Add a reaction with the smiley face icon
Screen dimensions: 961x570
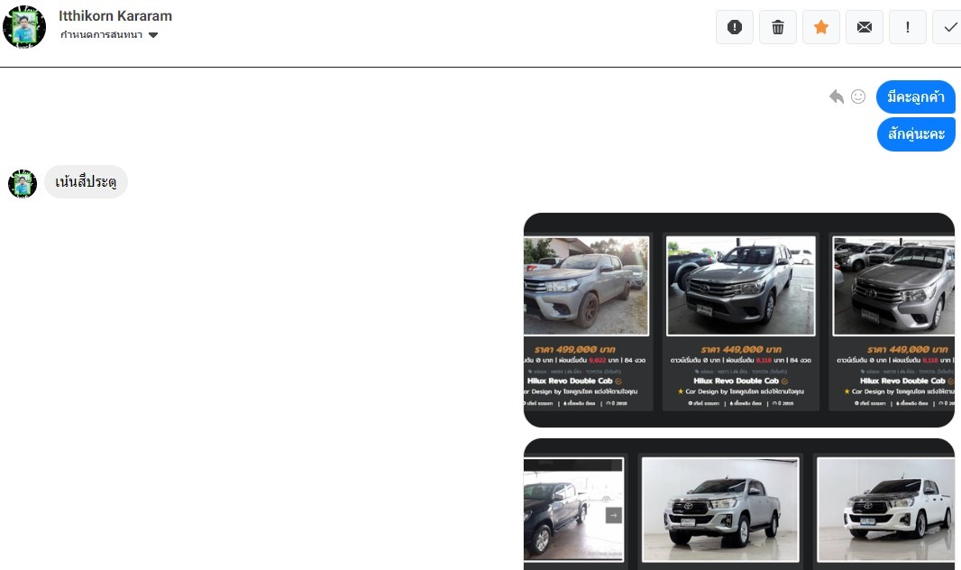[858, 97]
